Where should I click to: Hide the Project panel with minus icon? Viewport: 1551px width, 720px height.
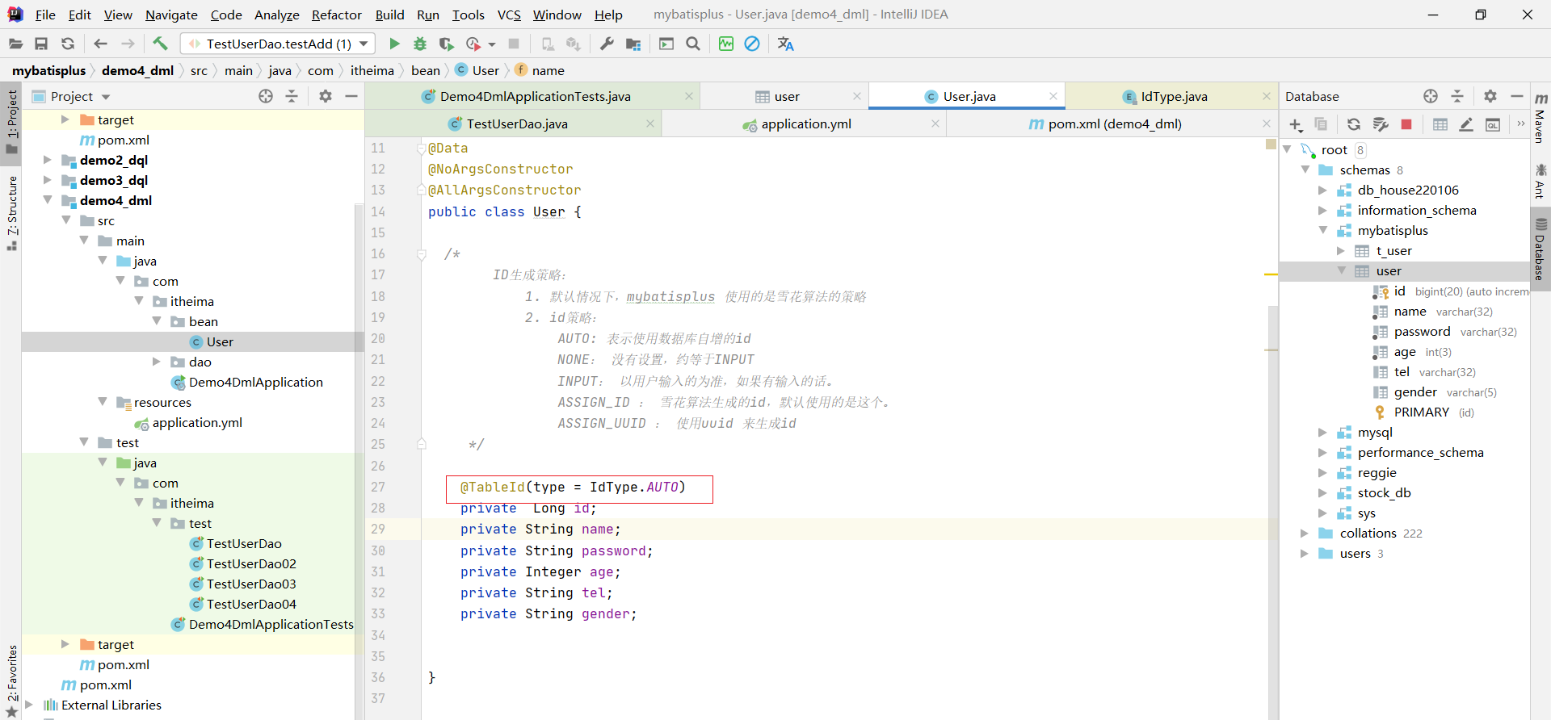pyautogui.click(x=351, y=96)
